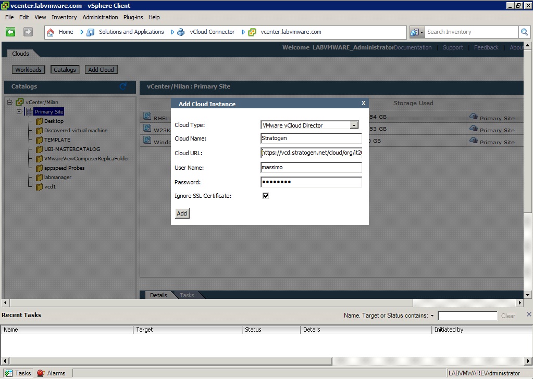The image size is (533, 379).
Task: Click the green back navigation arrow
Action: (x=10, y=32)
